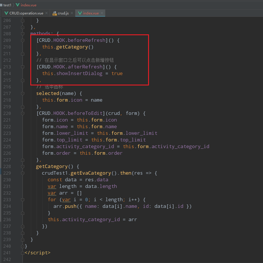Click the JS file icon on the crud.js tab

55,13
